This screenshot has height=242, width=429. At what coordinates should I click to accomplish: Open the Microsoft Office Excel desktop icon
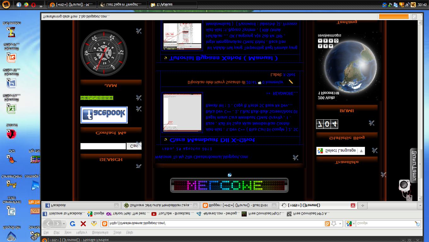[11, 104]
